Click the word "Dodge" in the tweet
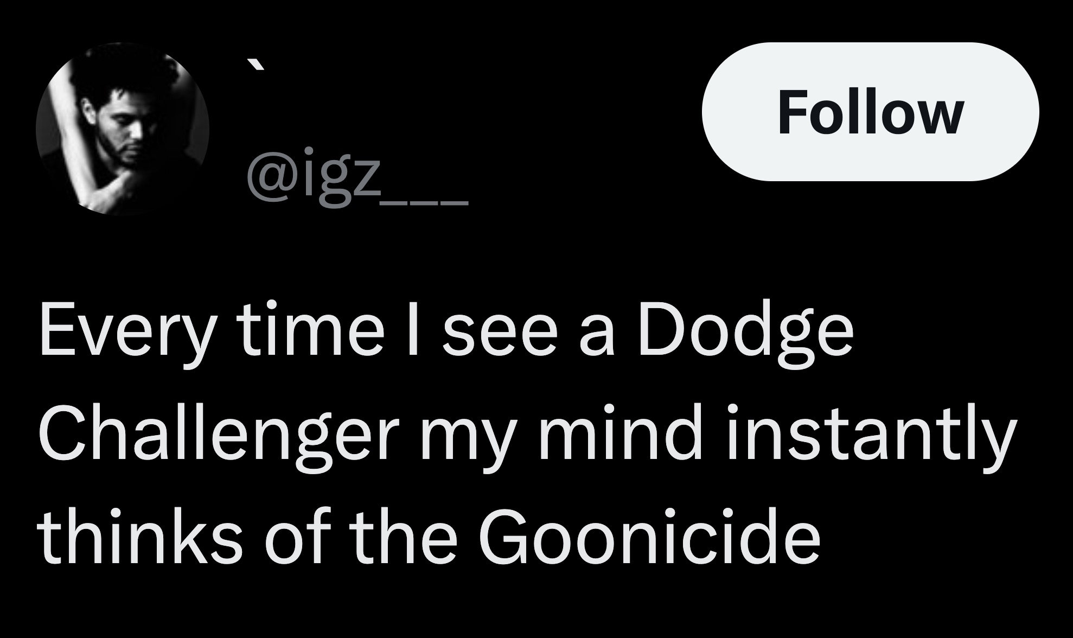The height and width of the screenshot is (638, 1073). (745, 332)
